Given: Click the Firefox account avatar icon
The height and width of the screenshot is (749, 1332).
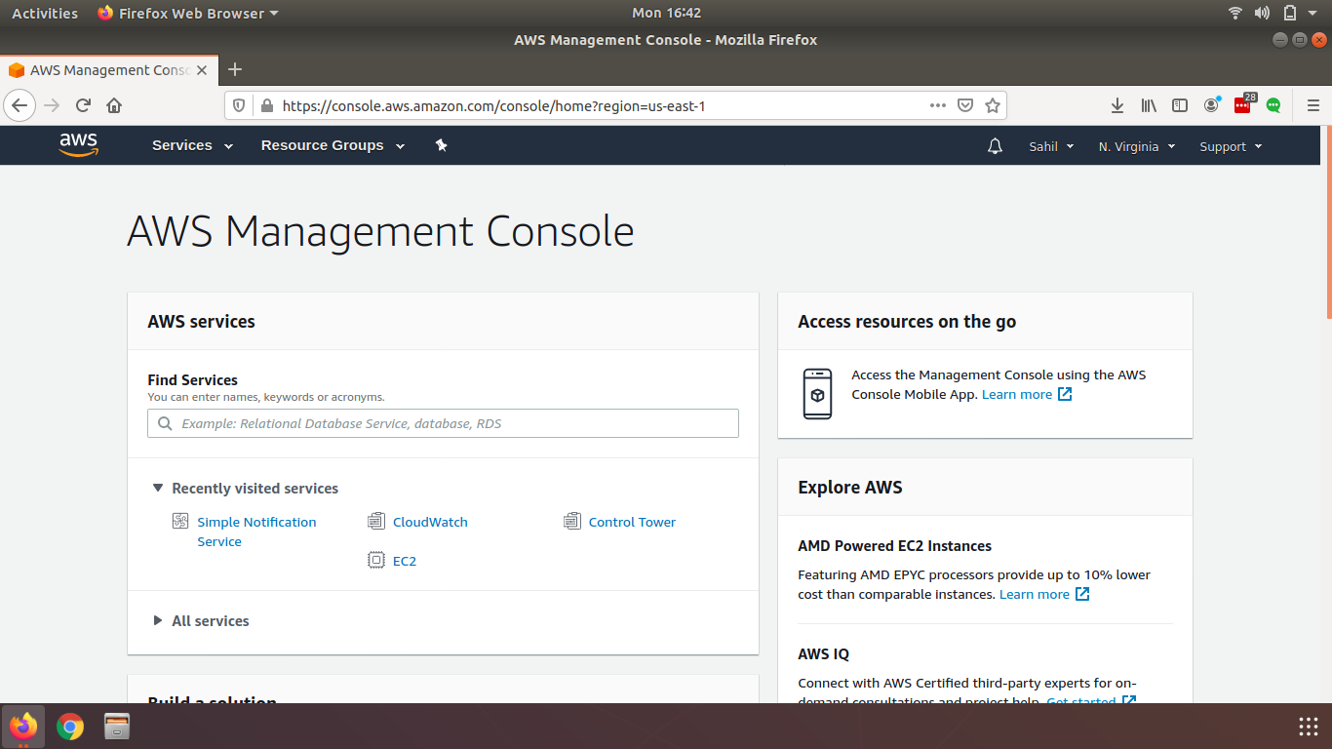Looking at the screenshot, I should [x=1211, y=105].
